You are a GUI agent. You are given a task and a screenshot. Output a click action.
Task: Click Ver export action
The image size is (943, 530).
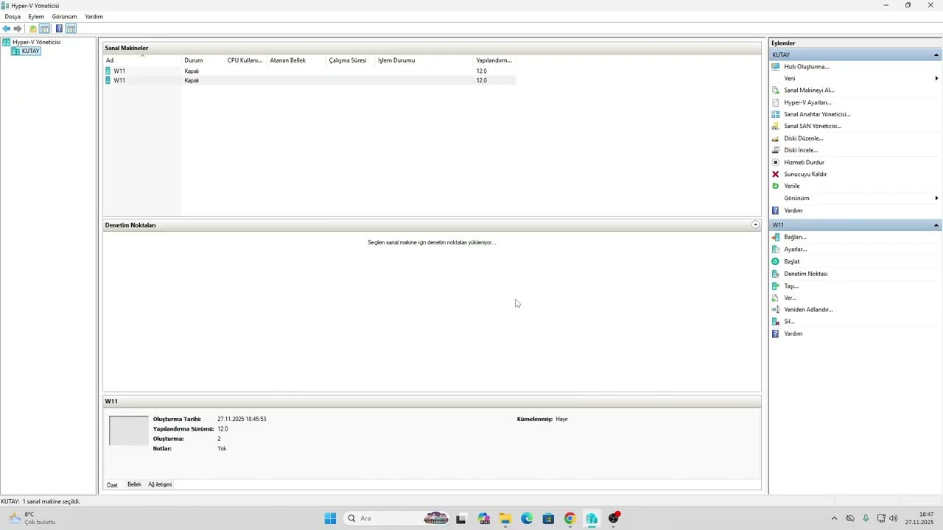pyautogui.click(x=790, y=298)
